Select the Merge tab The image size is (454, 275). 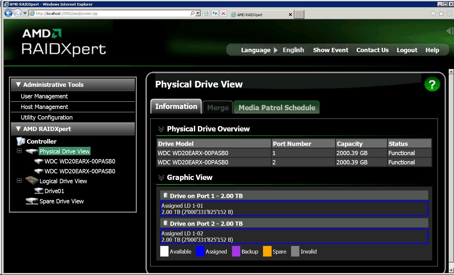[x=218, y=108]
